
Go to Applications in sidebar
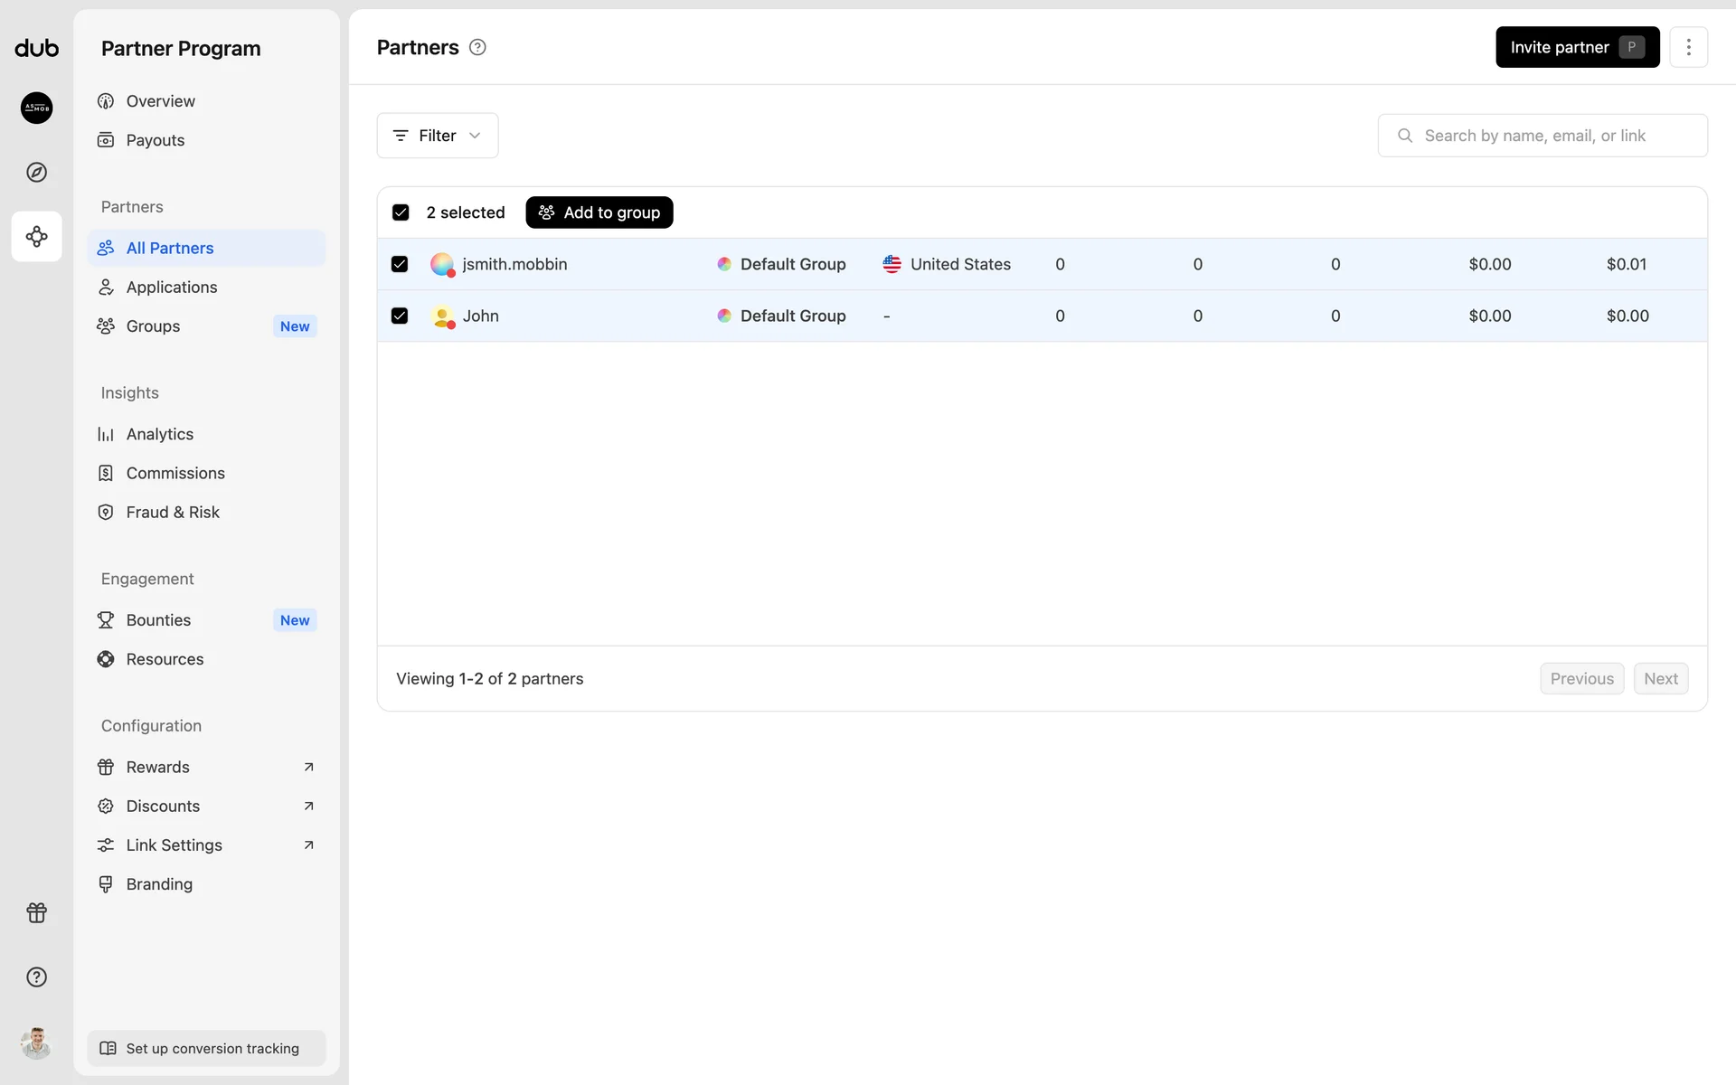click(172, 287)
